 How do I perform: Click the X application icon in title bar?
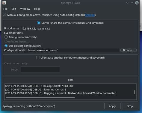(4, 3)
